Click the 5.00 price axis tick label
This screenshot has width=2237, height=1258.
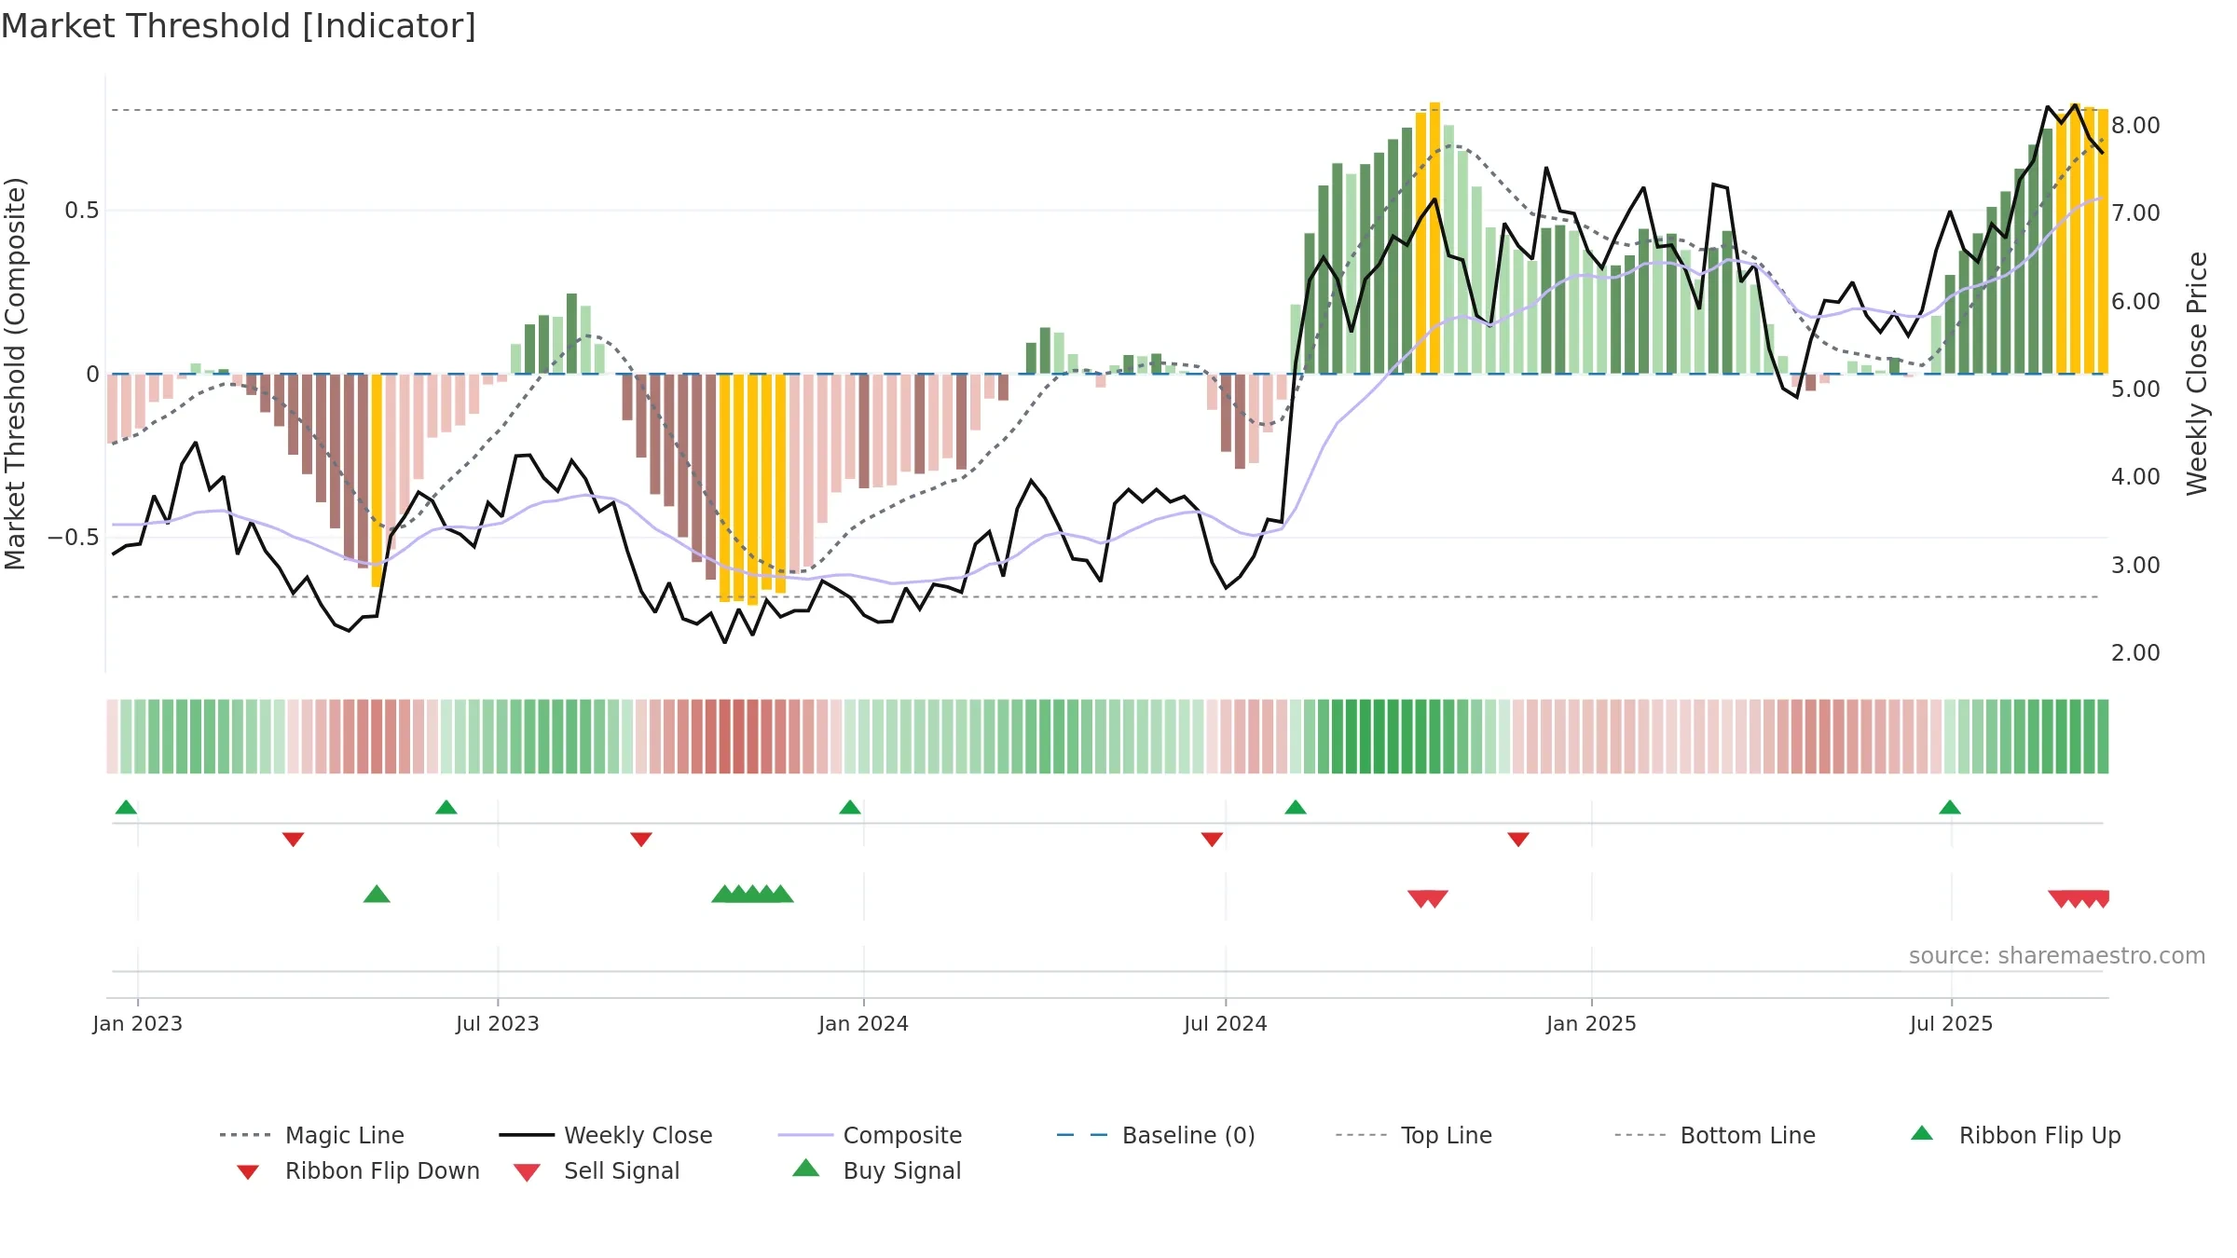[x=2135, y=390]
